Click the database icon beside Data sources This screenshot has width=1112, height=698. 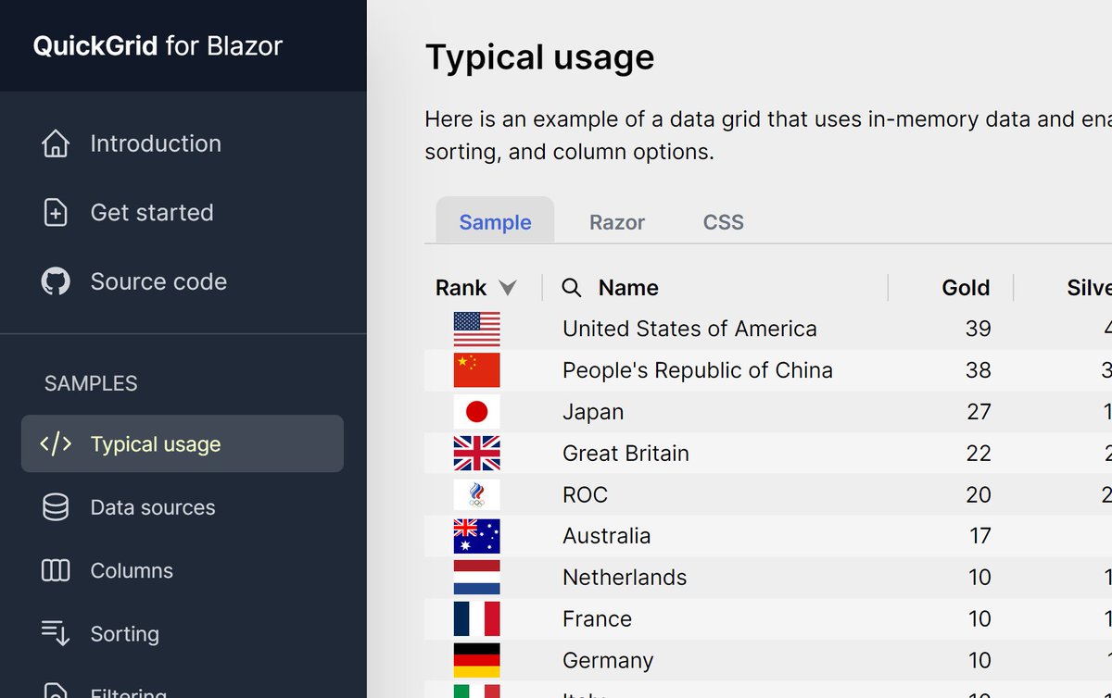[56, 507]
